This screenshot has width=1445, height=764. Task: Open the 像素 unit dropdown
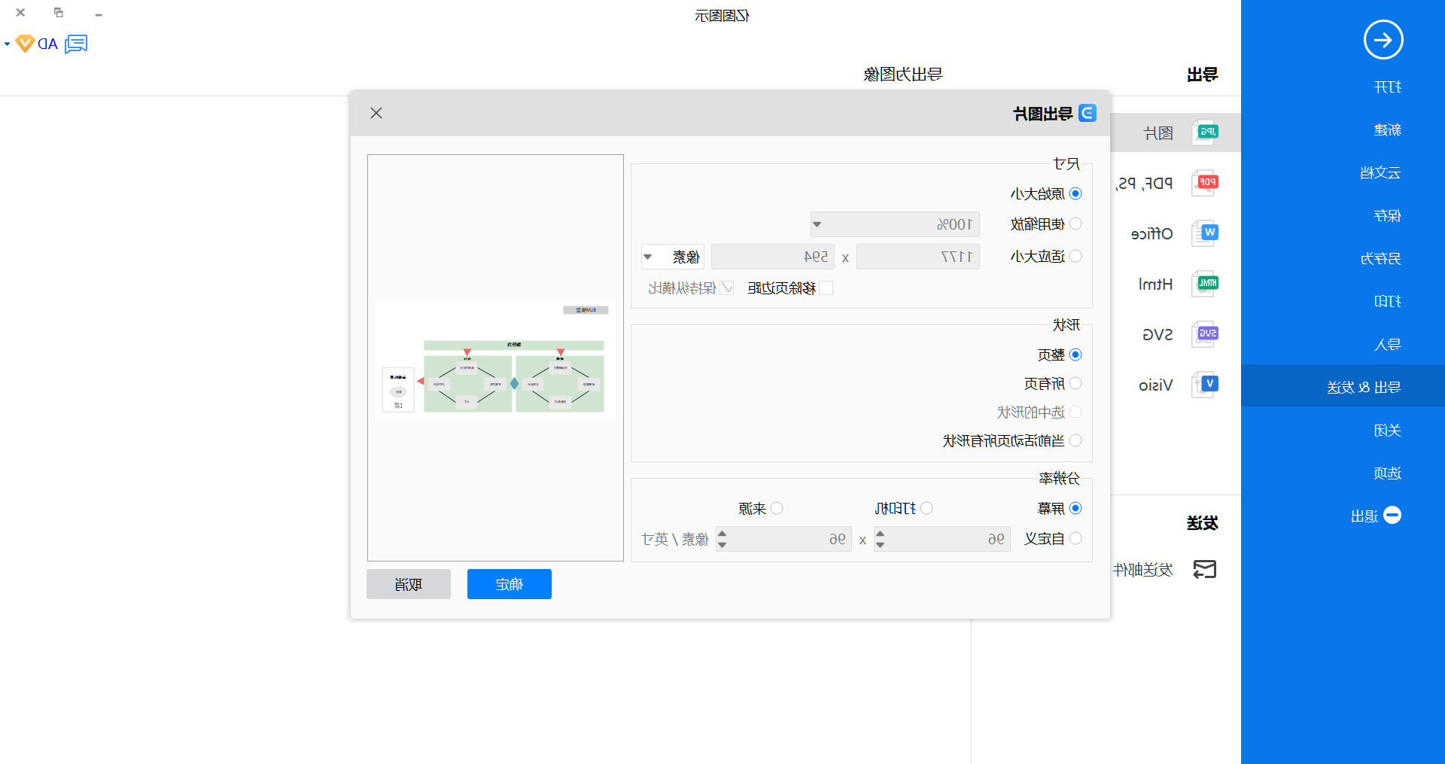pyautogui.click(x=673, y=257)
